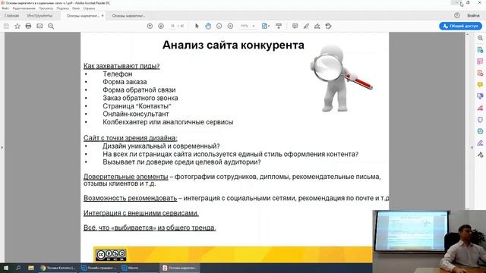Add a sticky note comment icon
This screenshot has width=486, height=273.
click(x=295, y=26)
